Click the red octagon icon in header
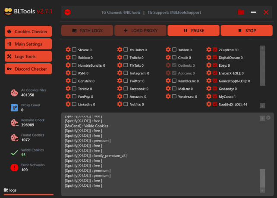Viewport: 277px width, 198px height. pos(67,12)
